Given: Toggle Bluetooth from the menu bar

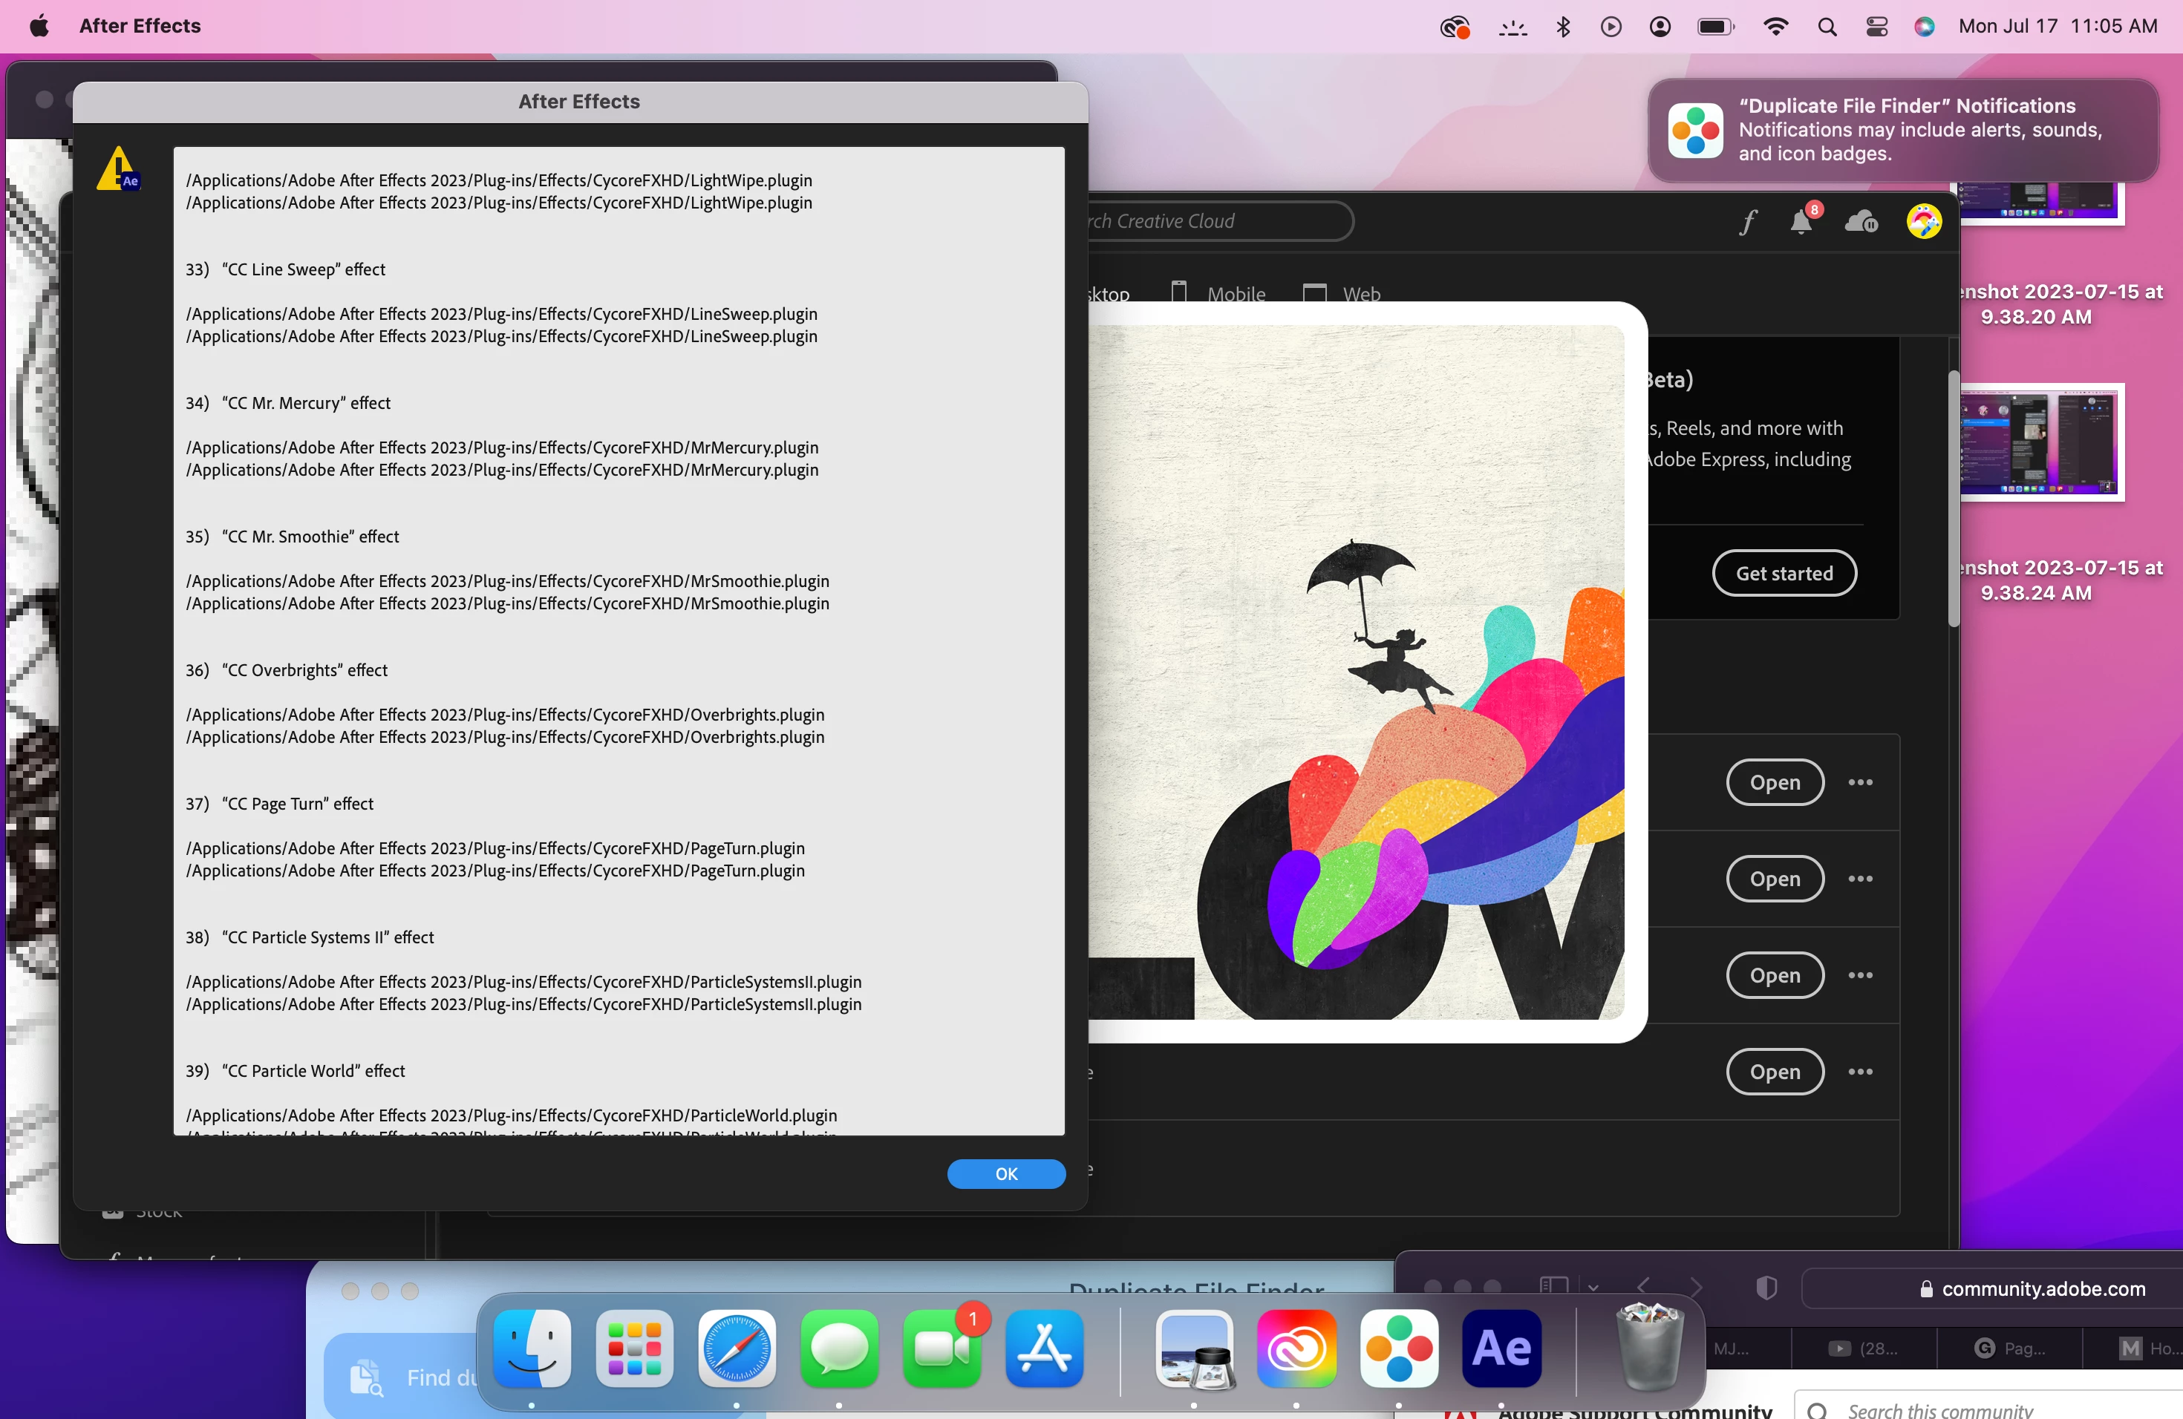Looking at the screenshot, I should [x=1563, y=27].
